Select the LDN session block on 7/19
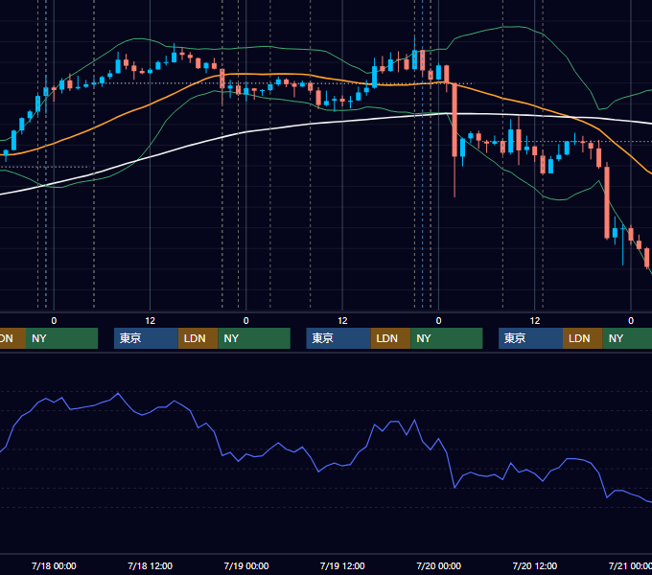The height and width of the screenshot is (575, 652). (x=390, y=338)
